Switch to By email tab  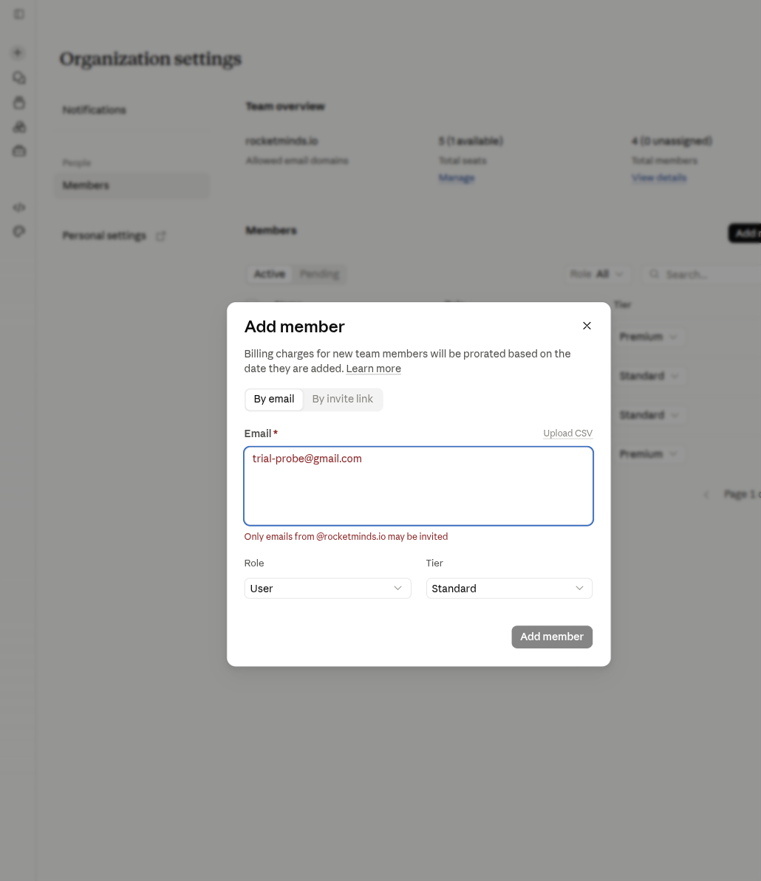pos(273,399)
